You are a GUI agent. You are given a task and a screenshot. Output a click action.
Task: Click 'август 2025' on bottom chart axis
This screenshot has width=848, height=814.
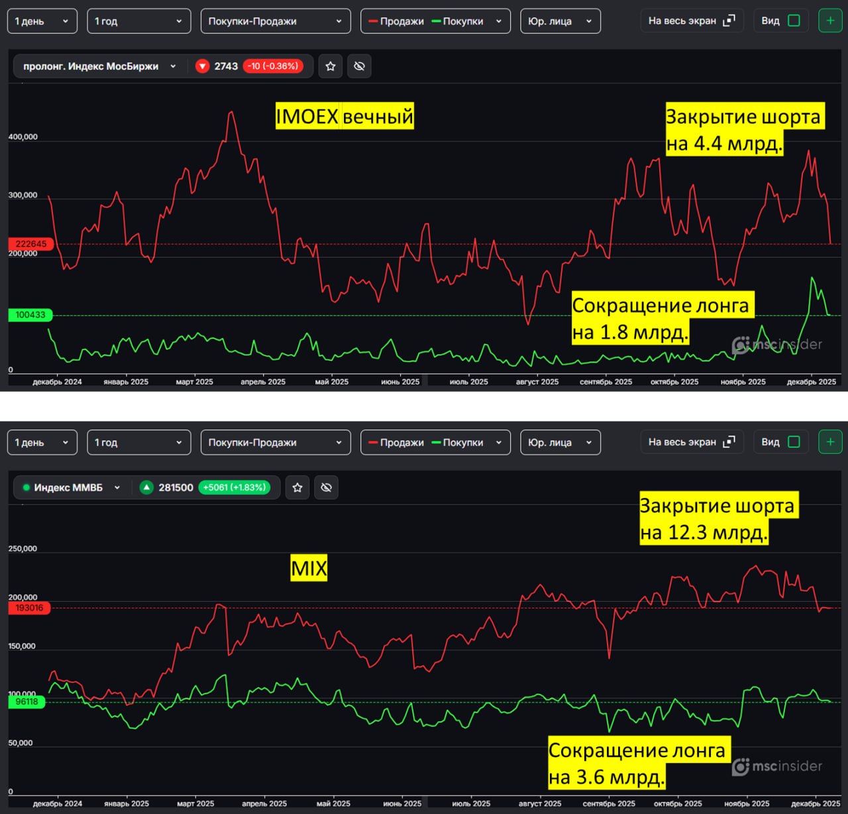pos(539,803)
